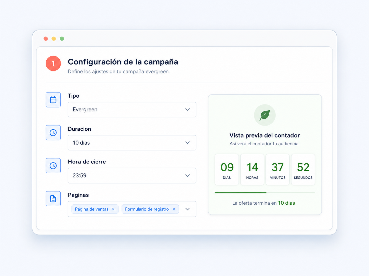Click the Vista previa del contador title
Screen dimensions: 369x276
(265, 135)
